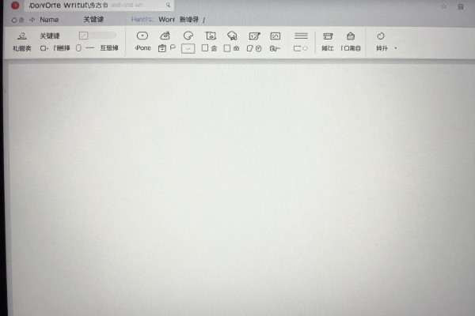The width and height of the screenshot is (475, 316).
Task: Click the rectangle and circle toggle below lines
Action: tap(301, 48)
